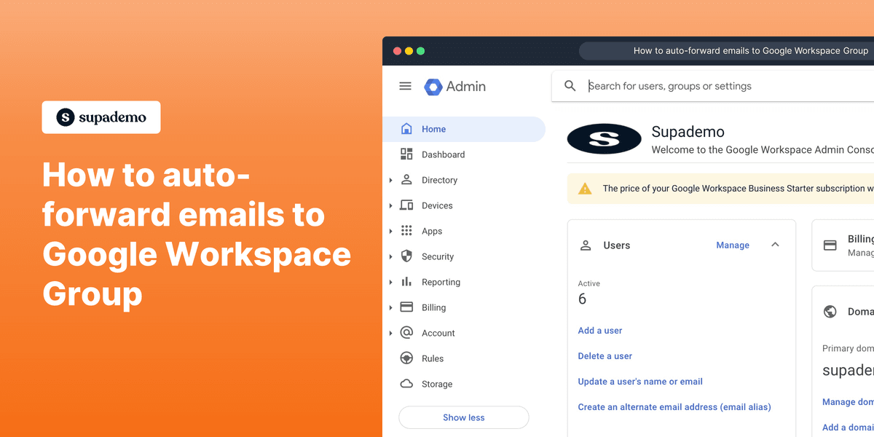Expand the Account section
Image resolution: width=874 pixels, height=437 pixels.
[x=392, y=333]
